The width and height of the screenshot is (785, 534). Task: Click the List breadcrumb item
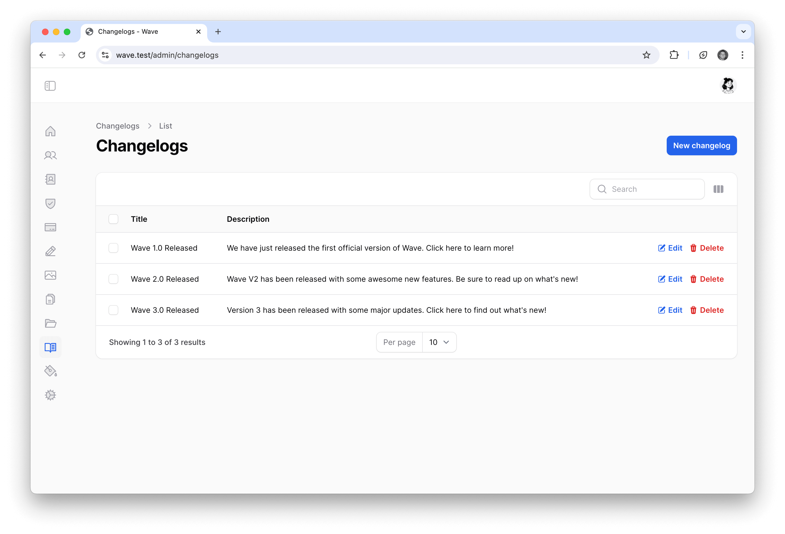pyautogui.click(x=165, y=126)
